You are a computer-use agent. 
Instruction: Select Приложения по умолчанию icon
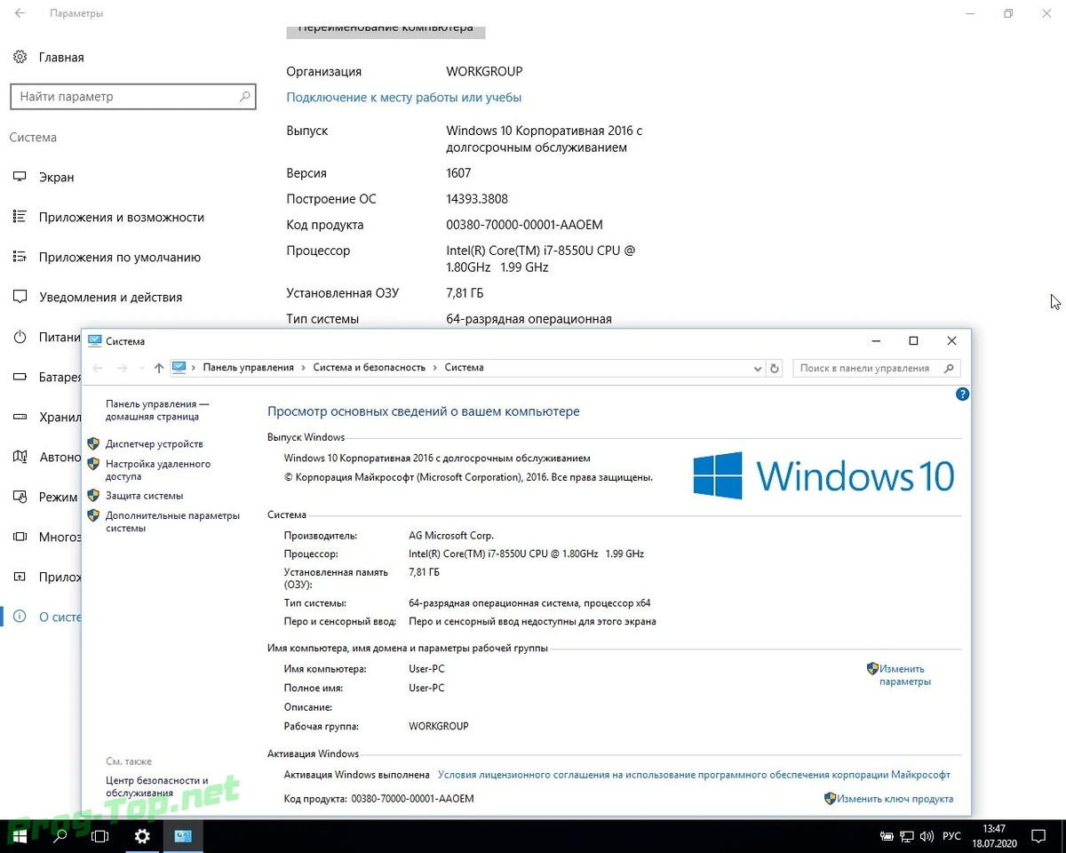click(20, 257)
